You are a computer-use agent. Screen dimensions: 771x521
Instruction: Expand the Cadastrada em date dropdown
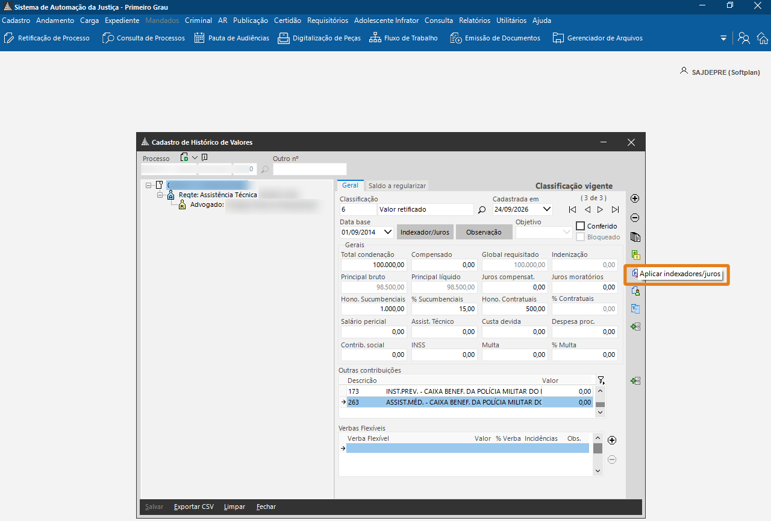546,210
